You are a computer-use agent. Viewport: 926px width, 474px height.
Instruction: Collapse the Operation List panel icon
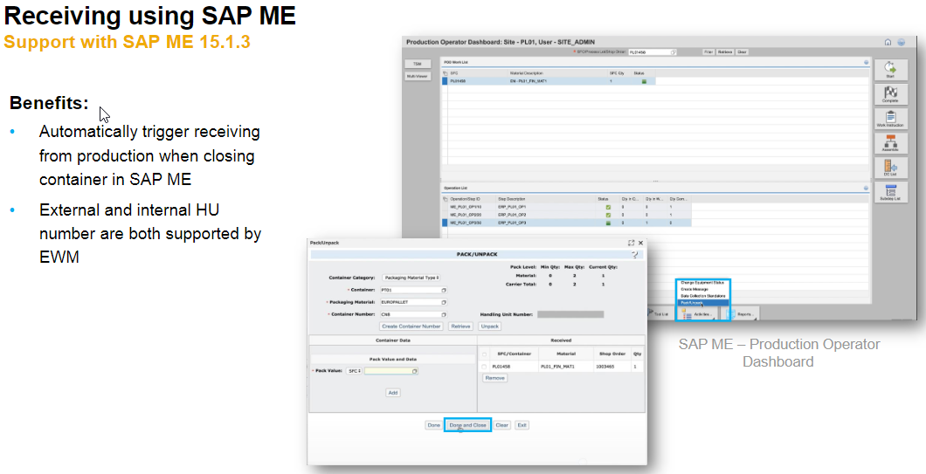point(867,189)
